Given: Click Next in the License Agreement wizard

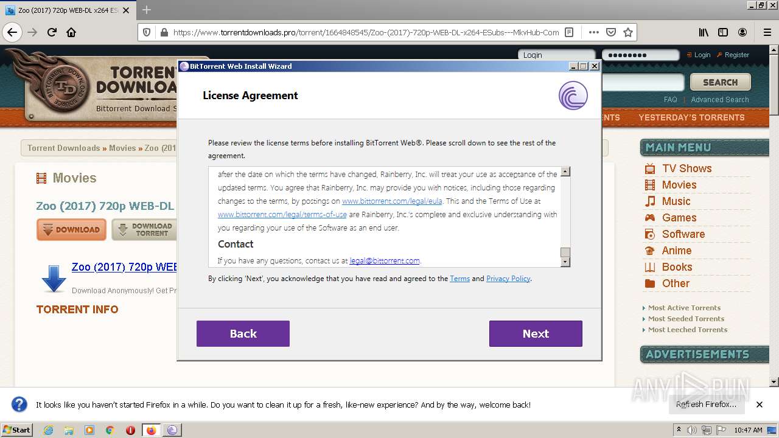Looking at the screenshot, I should click(x=536, y=333).
